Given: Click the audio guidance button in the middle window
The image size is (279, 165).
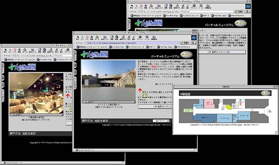Looking at the screenshot, I should (x=155, y=106).
